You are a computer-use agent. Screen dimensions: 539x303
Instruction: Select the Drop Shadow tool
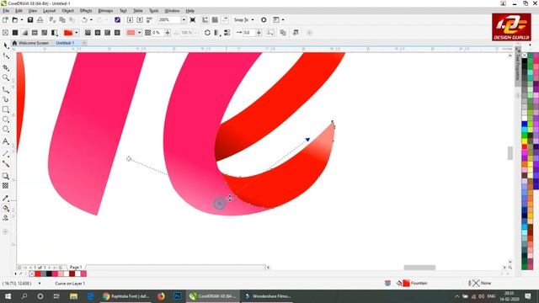coord(6,176)
